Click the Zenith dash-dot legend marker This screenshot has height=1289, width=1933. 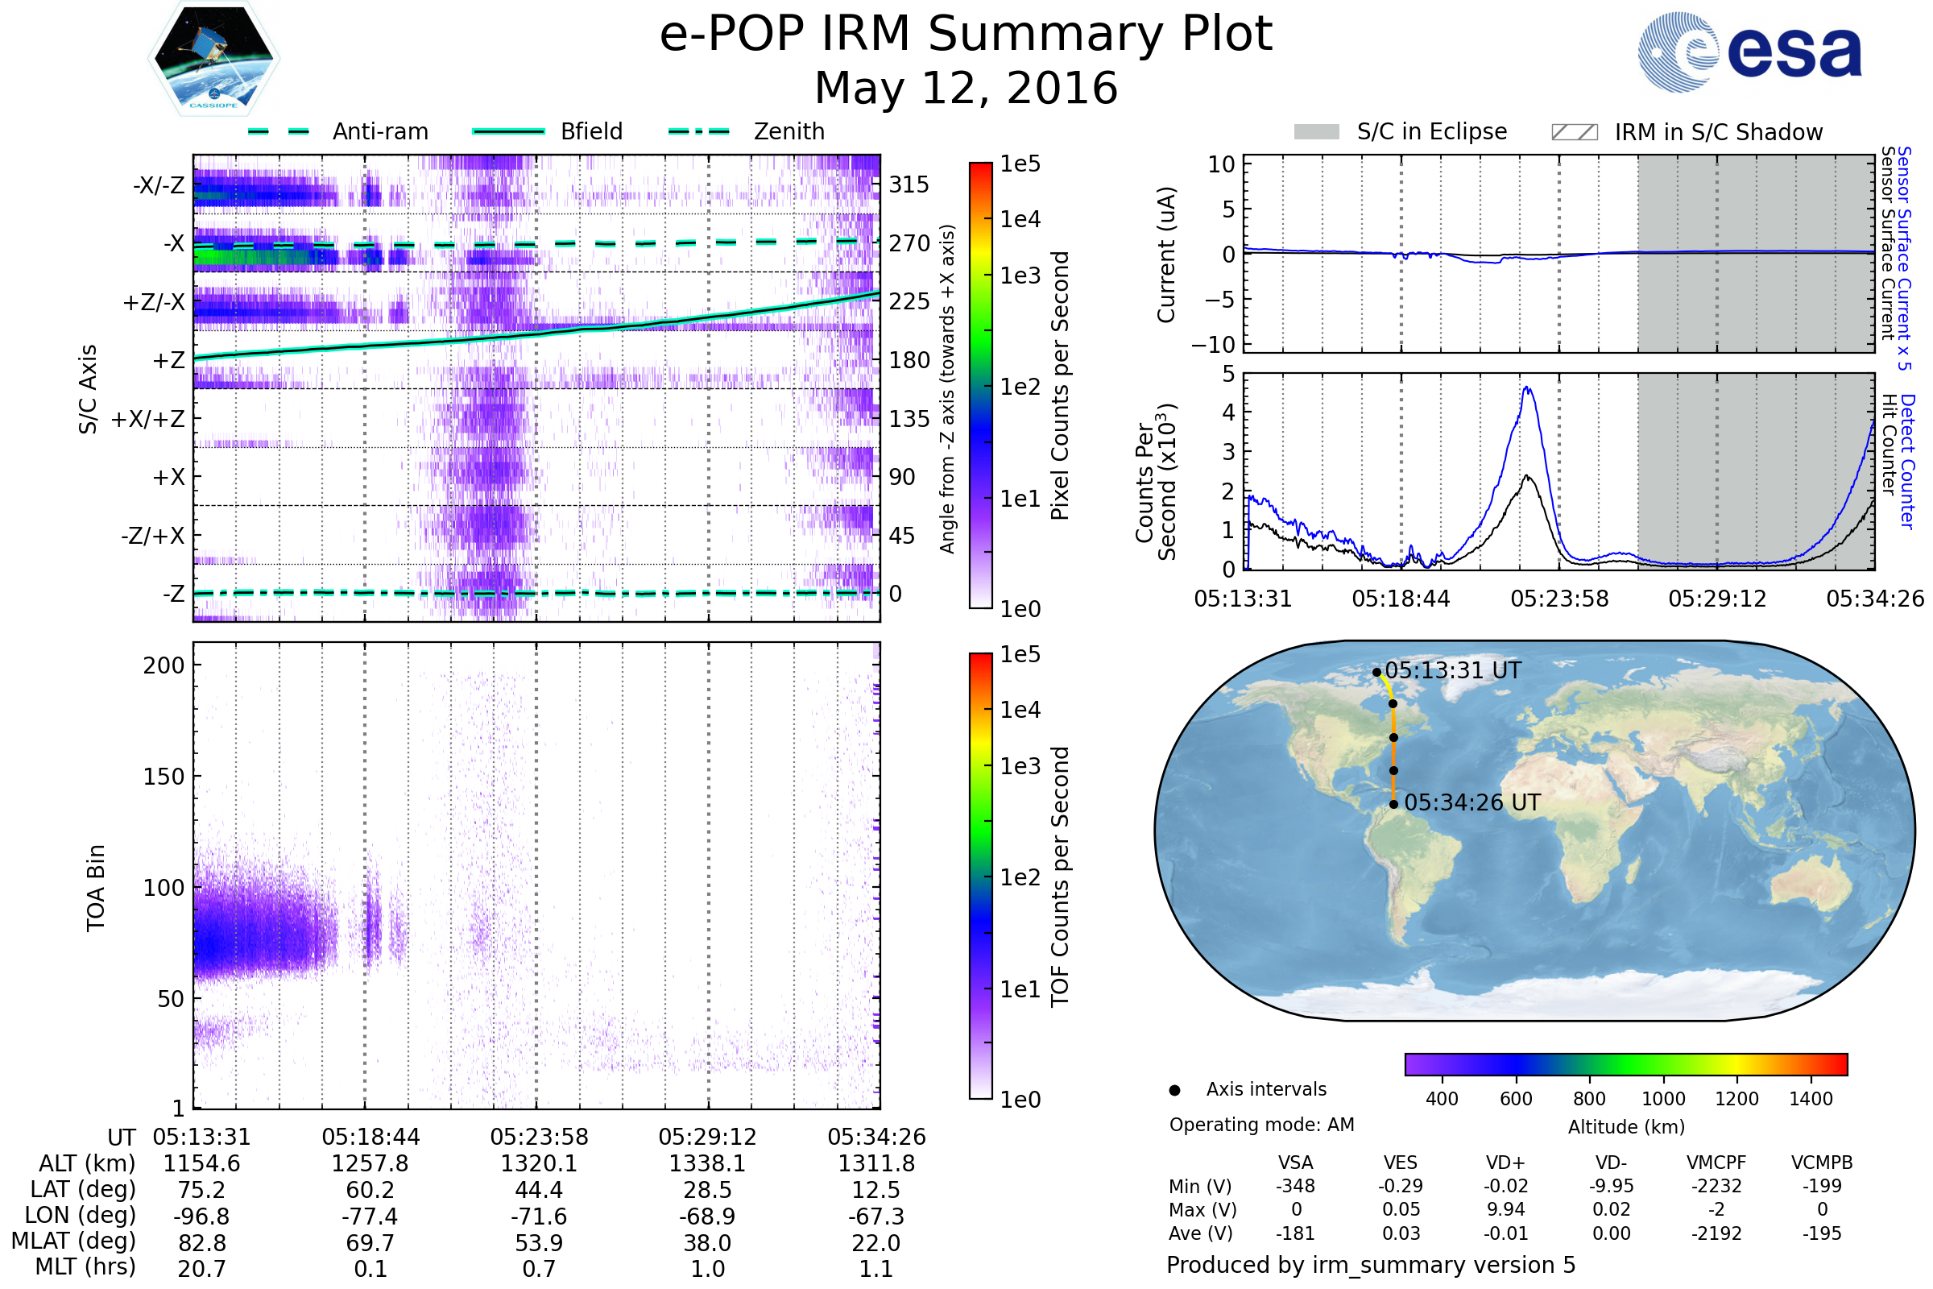click(x=699, y=131)
